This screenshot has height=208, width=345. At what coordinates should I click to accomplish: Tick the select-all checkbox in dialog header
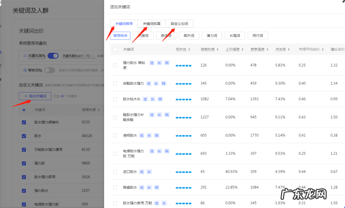pos(115,49)
